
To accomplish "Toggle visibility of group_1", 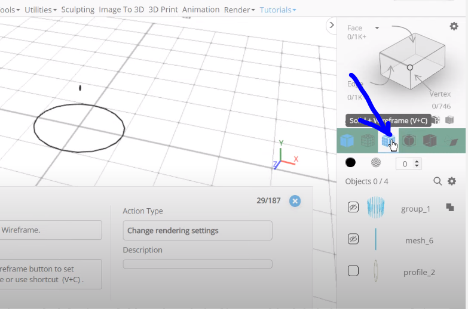I will point(353,208).
